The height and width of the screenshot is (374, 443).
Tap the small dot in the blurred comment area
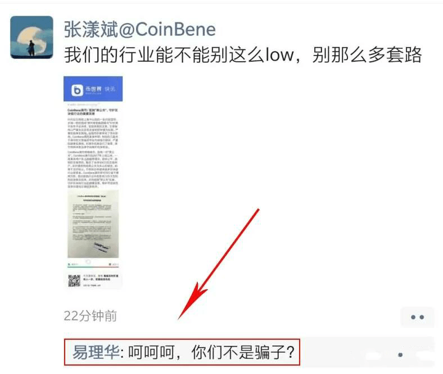(x=400, y=355)
